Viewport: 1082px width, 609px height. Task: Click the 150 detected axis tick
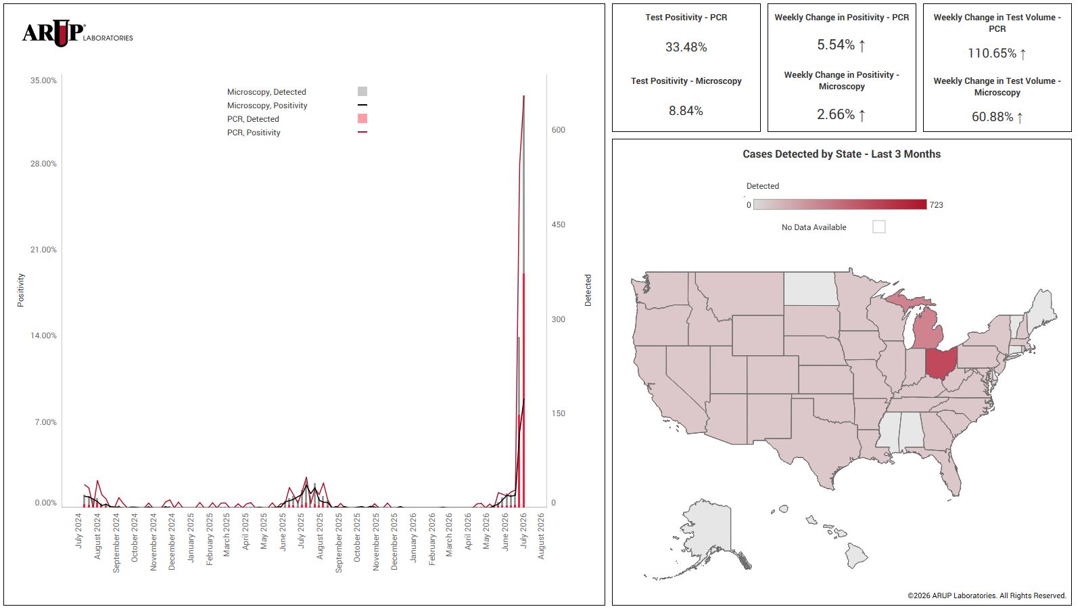(x=558, y=413)
